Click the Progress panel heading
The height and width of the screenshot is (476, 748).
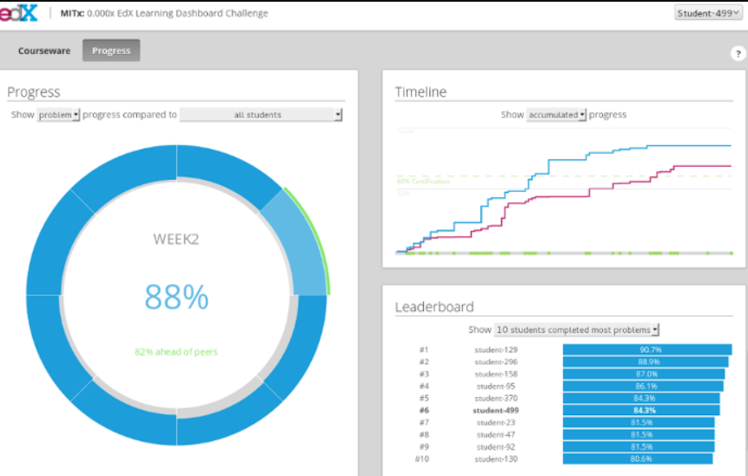coord(33,91)
